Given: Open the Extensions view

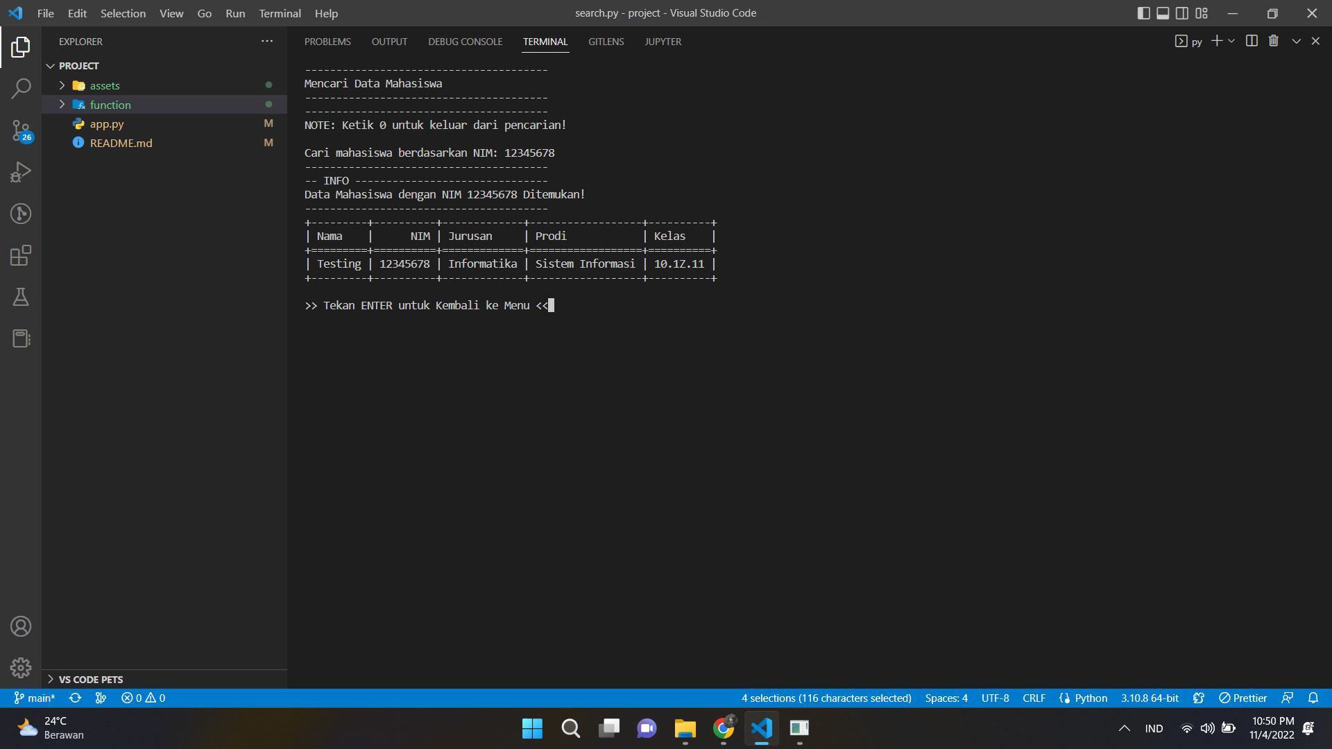Looking at the screenshot, I should (x=21, y=255).
